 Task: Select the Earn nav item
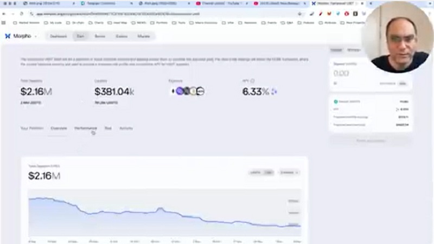[x=80, y=36]
